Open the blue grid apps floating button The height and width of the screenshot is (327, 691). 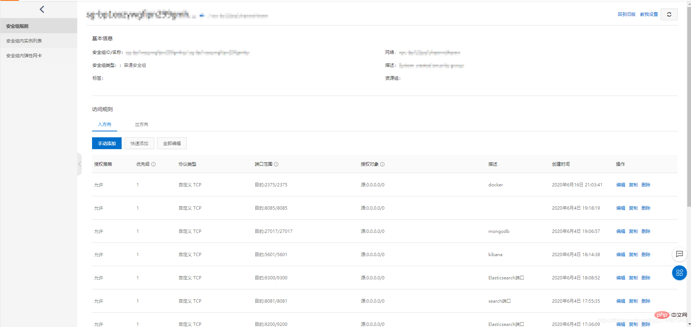[679, 273]
